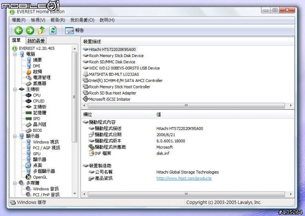
Task: Select the 摘要 summary item icon
Action: [x=29, y=60]
